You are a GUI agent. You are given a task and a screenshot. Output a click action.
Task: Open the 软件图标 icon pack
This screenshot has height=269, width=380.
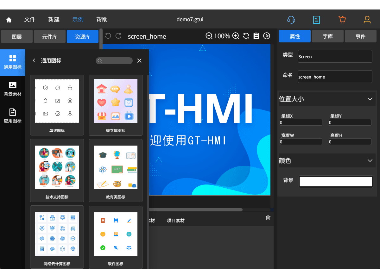pyautogui.click(x=116, y=237)
